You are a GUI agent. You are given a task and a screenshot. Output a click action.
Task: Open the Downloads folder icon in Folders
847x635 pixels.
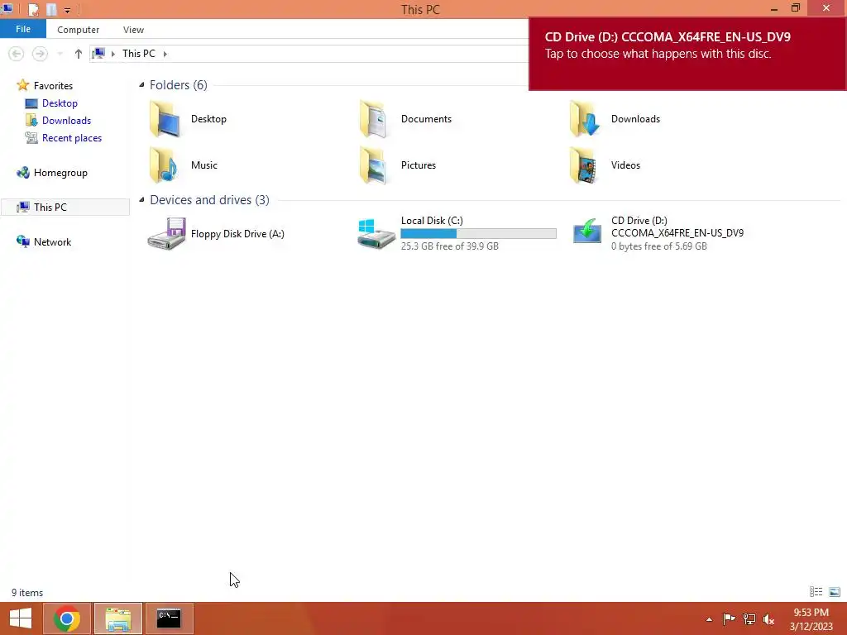pos(585,119)
